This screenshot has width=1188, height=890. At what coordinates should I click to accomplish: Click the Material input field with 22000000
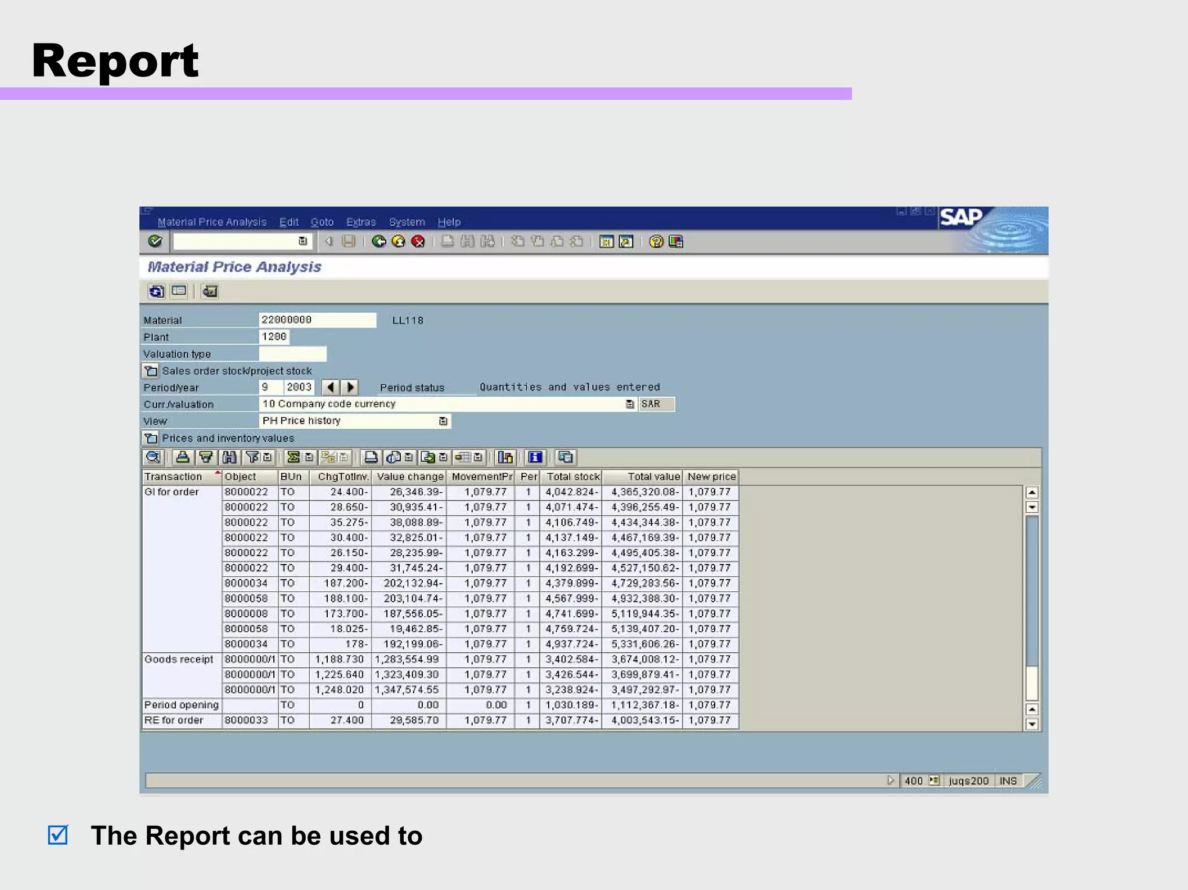coord(317,320)
